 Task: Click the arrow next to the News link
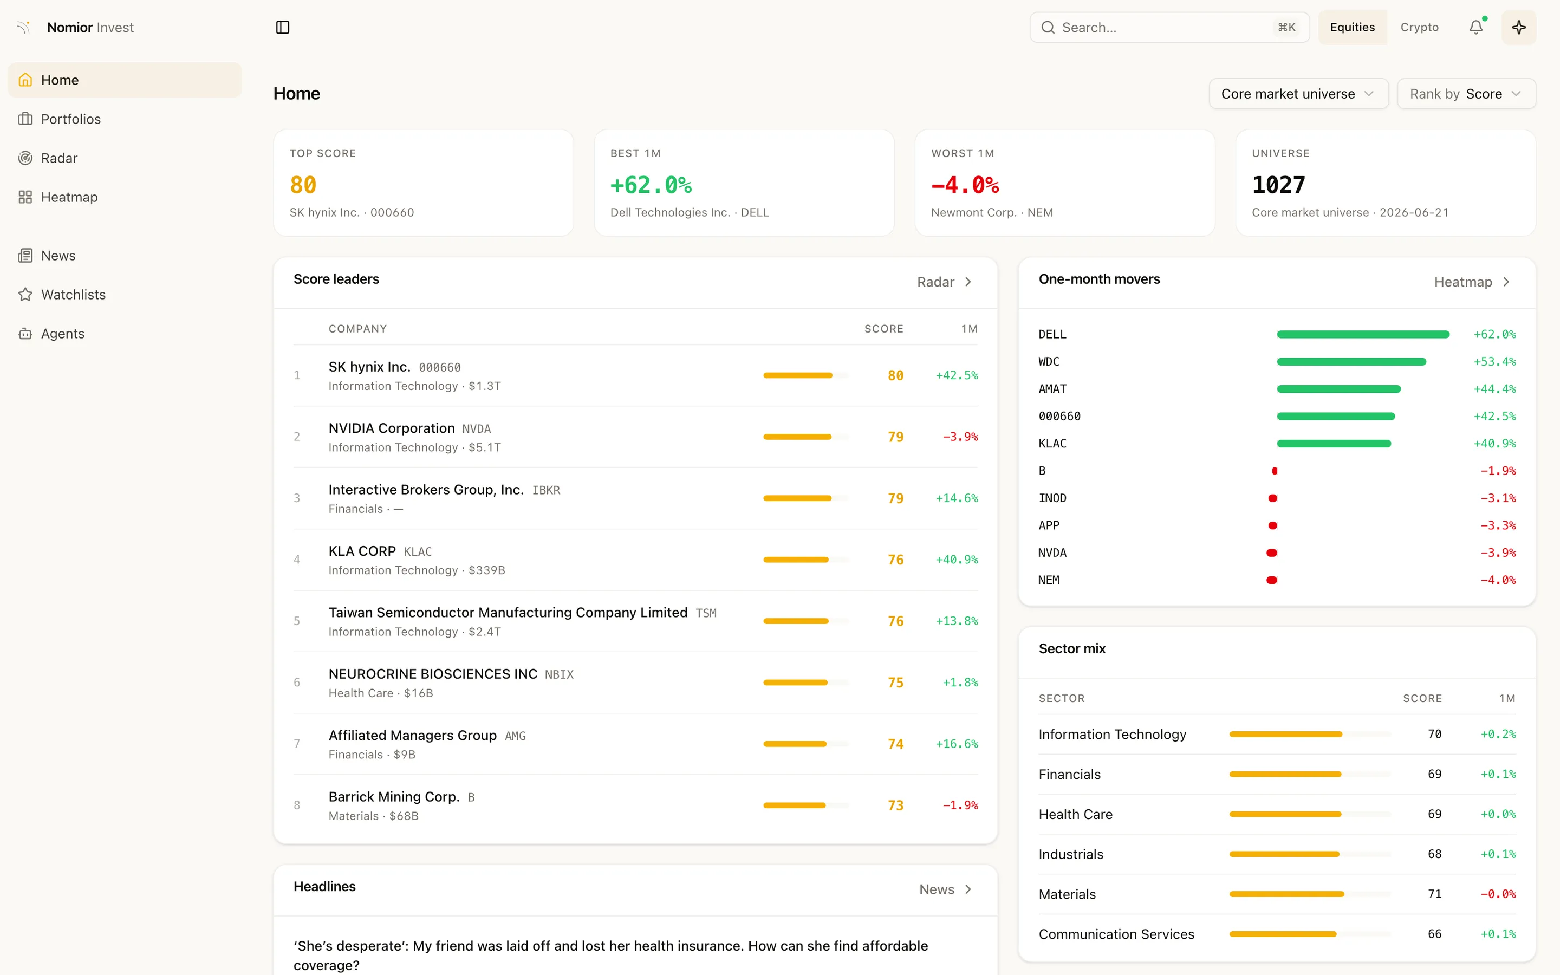tap(968, 889)
